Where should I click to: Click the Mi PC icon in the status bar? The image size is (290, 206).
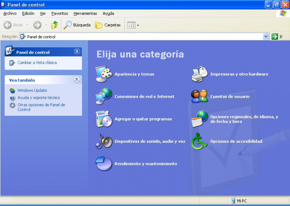[233, 201]
